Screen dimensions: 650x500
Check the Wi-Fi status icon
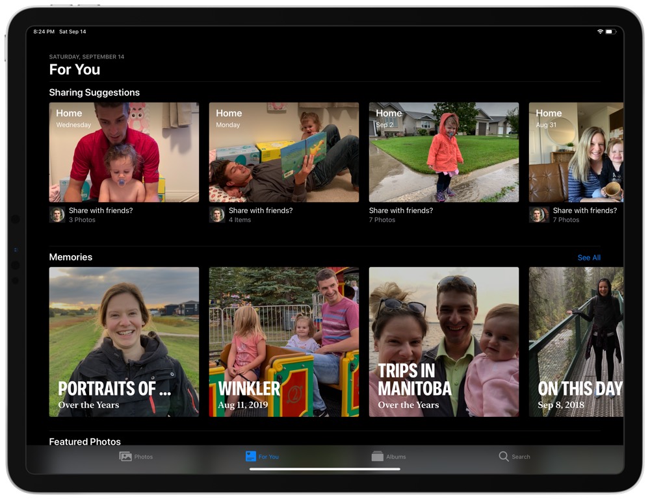600,31
